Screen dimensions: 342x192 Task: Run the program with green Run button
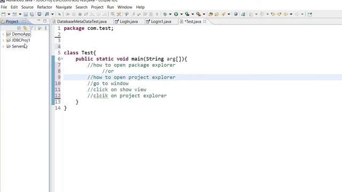pos(176,14)
